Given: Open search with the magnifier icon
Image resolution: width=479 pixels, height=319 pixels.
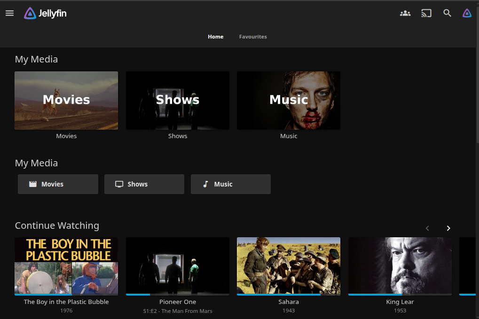Looking at the screenshot, I should pos(447,13).
